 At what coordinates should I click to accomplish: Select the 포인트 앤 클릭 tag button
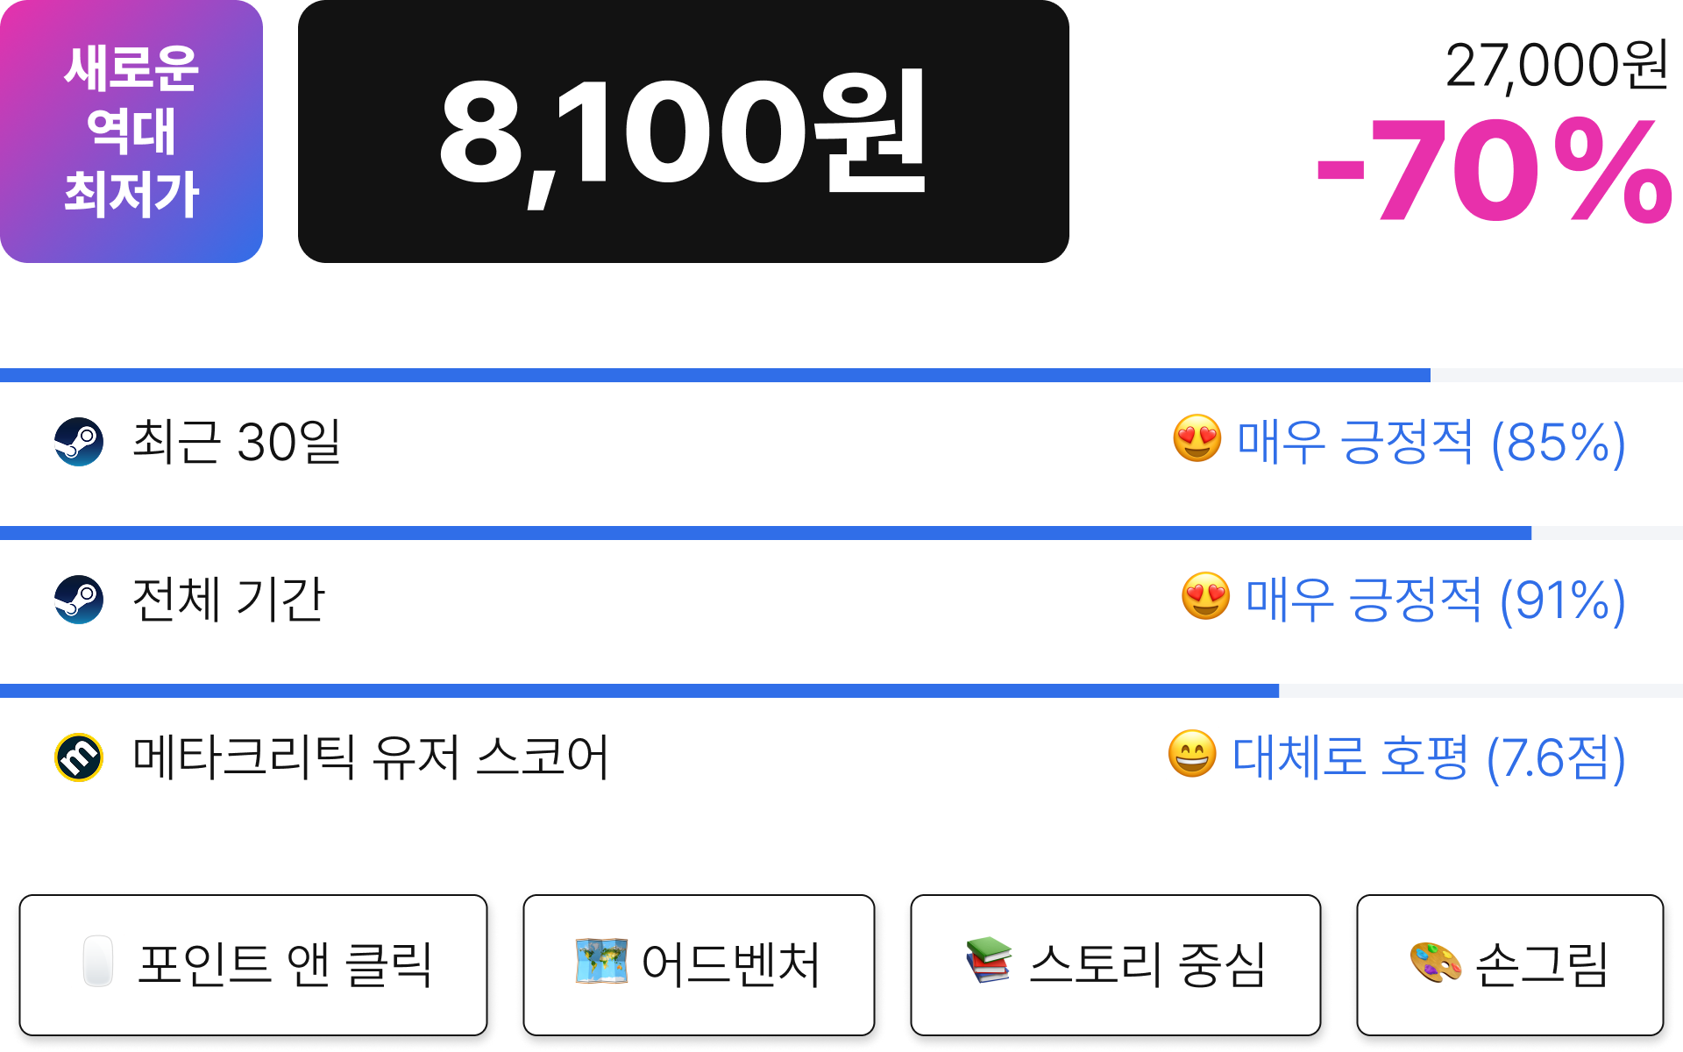point(253,965)
